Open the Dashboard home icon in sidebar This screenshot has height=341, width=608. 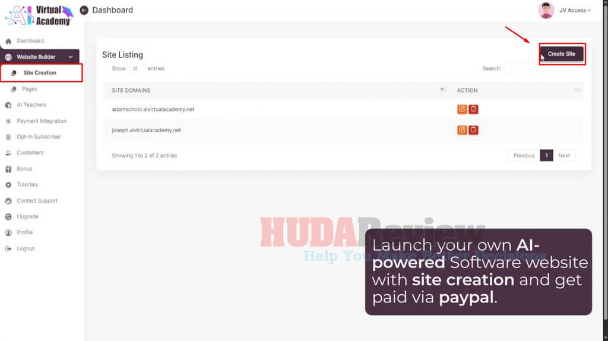pyautogui.click(x=8, y=41)
